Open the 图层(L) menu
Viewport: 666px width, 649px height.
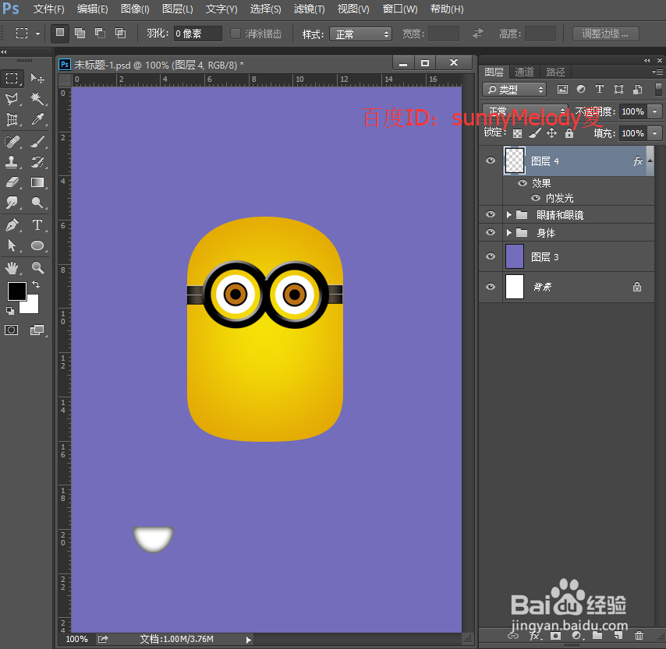click(178, 9)
